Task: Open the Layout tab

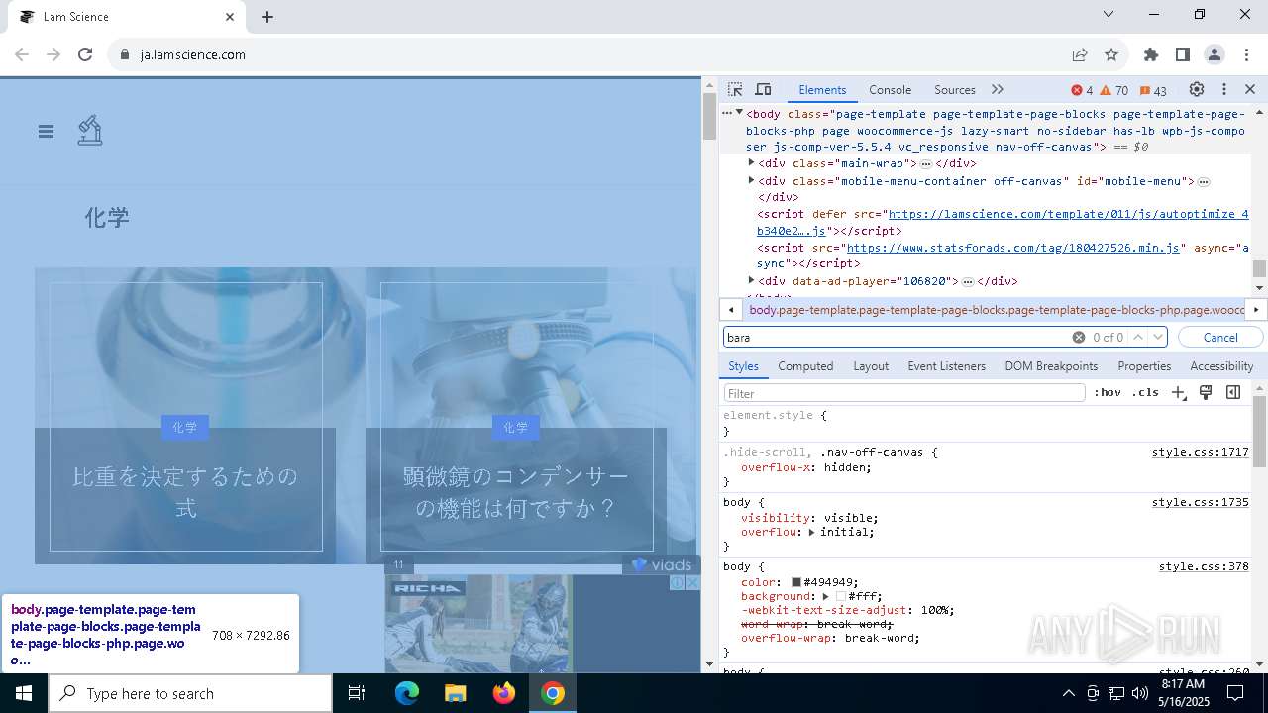Action: [871, 366]
